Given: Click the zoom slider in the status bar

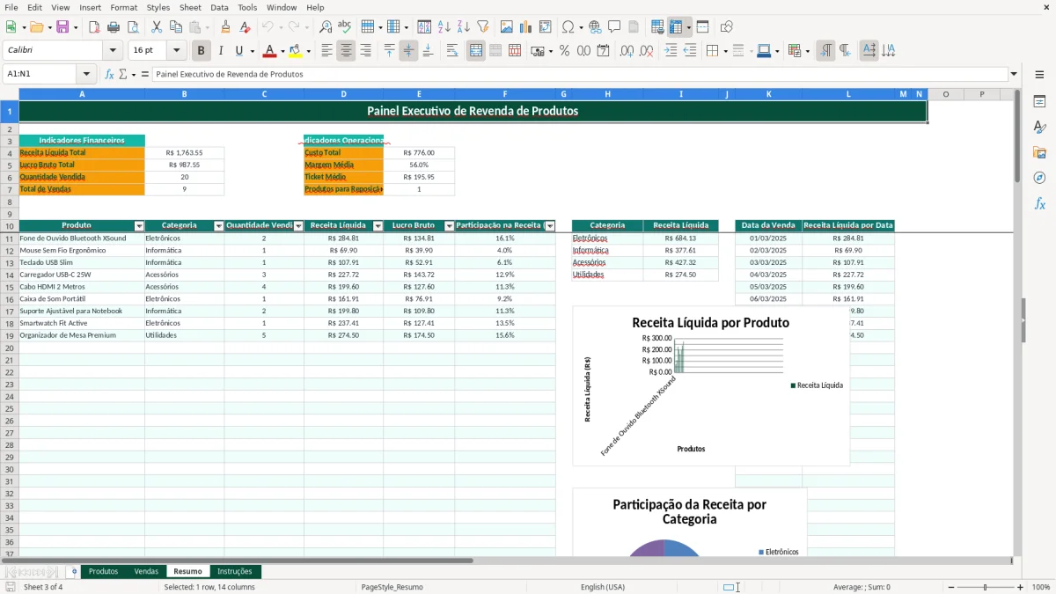Looking at the screenshot, I should 985,587.
